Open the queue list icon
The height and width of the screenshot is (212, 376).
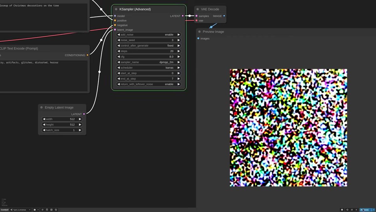click(x=352, y=210)
